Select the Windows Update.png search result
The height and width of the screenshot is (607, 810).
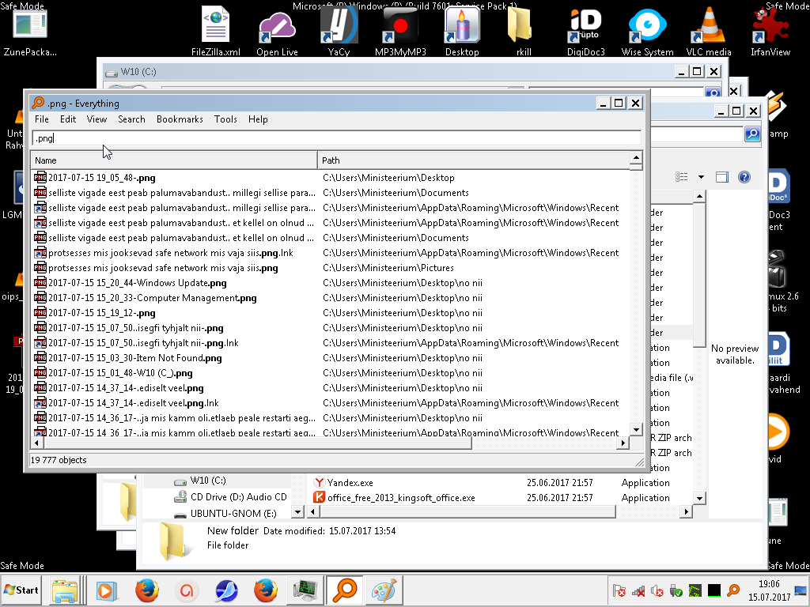tap(137, 283)
